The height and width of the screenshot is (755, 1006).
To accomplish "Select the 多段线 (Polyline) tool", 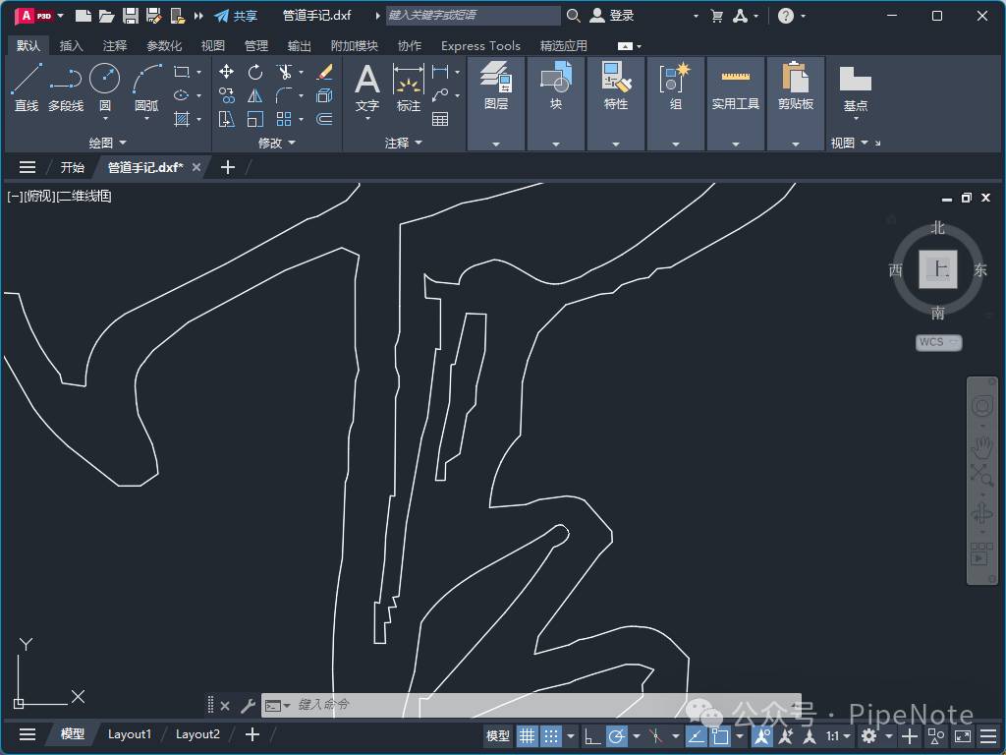I will (66, 87).
